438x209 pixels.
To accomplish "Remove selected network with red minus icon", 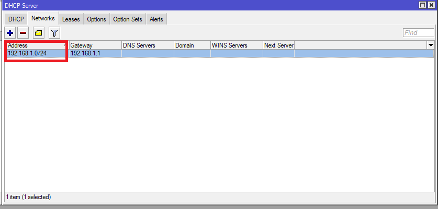I will (x=23, y=33).
